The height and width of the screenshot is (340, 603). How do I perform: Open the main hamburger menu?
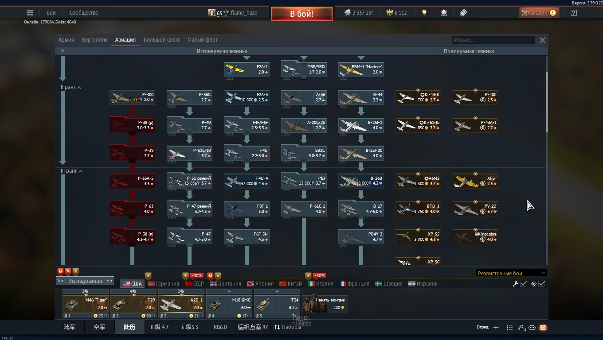point(30,13)
